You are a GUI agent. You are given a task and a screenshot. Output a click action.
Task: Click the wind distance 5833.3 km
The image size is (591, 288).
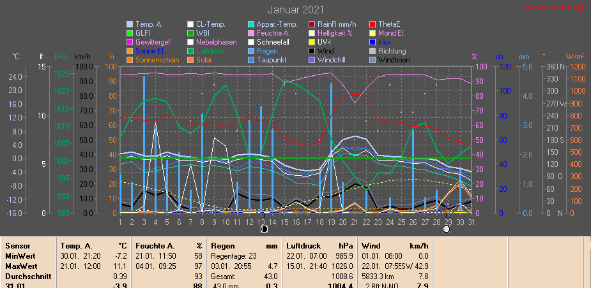coord(378,277)
